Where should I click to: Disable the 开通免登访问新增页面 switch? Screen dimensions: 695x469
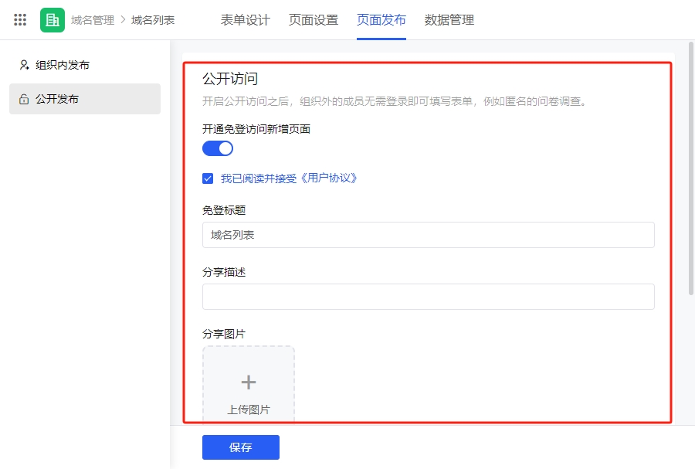[x=218, y=148]
